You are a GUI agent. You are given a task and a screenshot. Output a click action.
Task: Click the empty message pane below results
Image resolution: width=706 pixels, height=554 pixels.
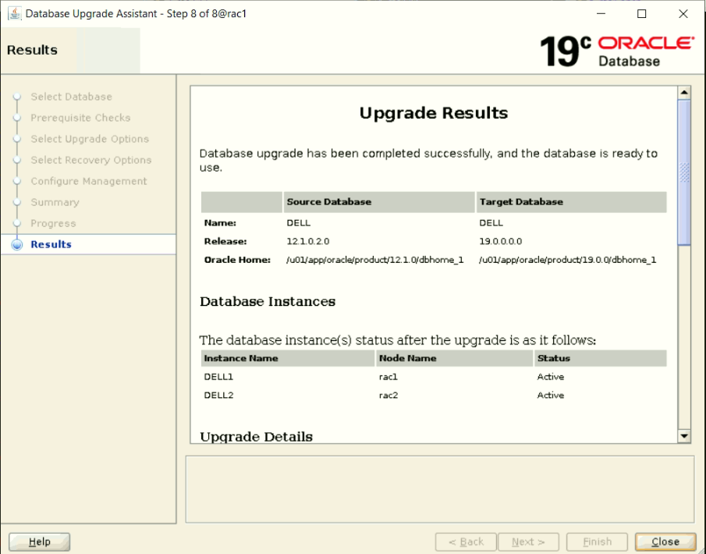tap(440, 489)
